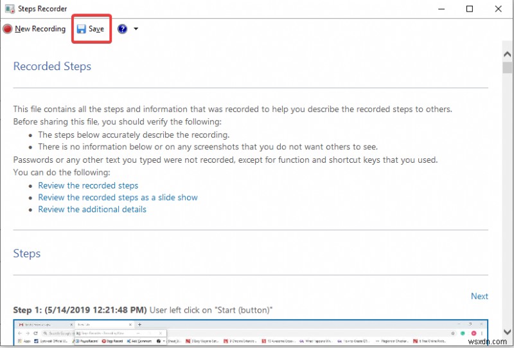Expand the help dropdown arrow
Screen dimensions: 514x348
(136, 29)
